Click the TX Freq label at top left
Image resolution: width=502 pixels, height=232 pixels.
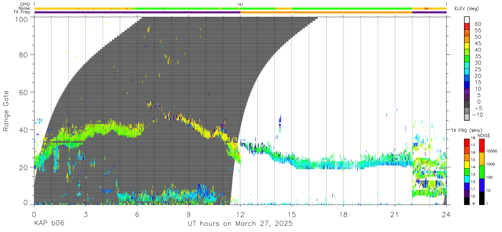pos(22,12)
